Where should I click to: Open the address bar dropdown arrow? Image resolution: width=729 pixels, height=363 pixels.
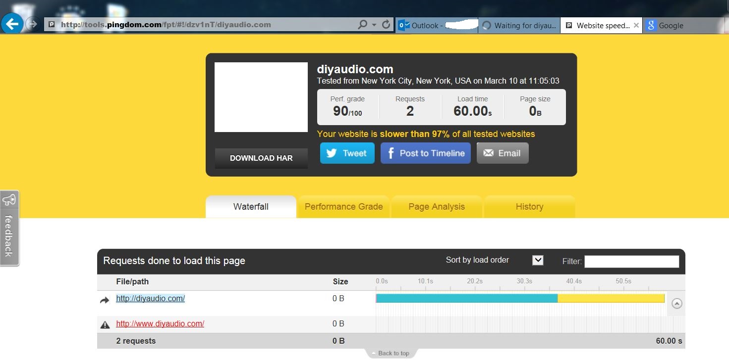[374, 25]
